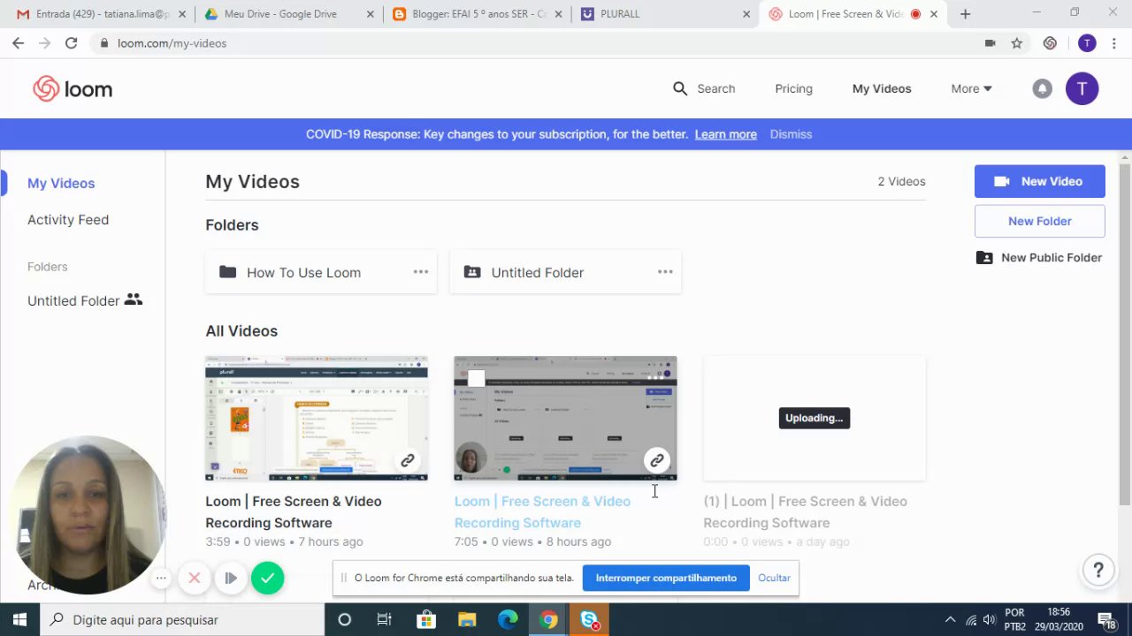Open Chrome menu three dots
Image resolution: width=1132 pixels, height=636 pixels.
[x=1114, y=42]
